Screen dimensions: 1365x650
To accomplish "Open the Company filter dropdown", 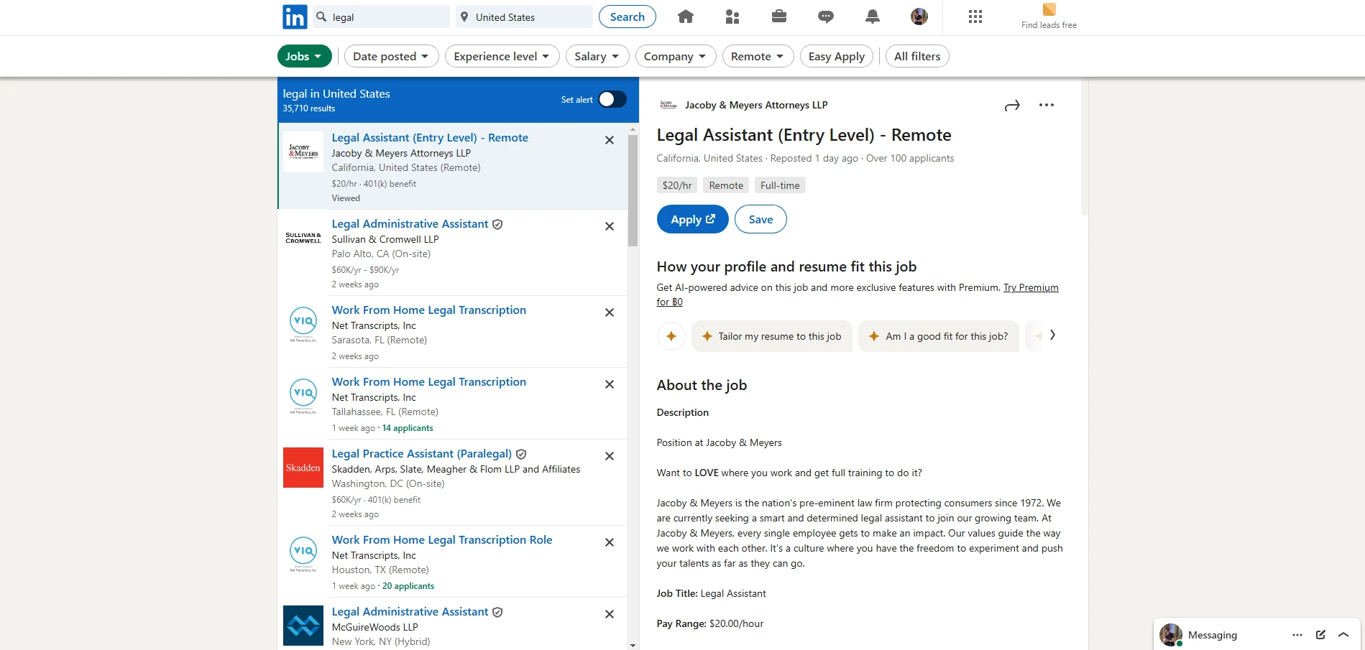I will point(676,56).
